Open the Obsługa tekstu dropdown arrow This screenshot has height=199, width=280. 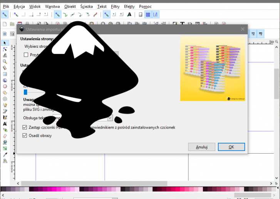[110, 118]
